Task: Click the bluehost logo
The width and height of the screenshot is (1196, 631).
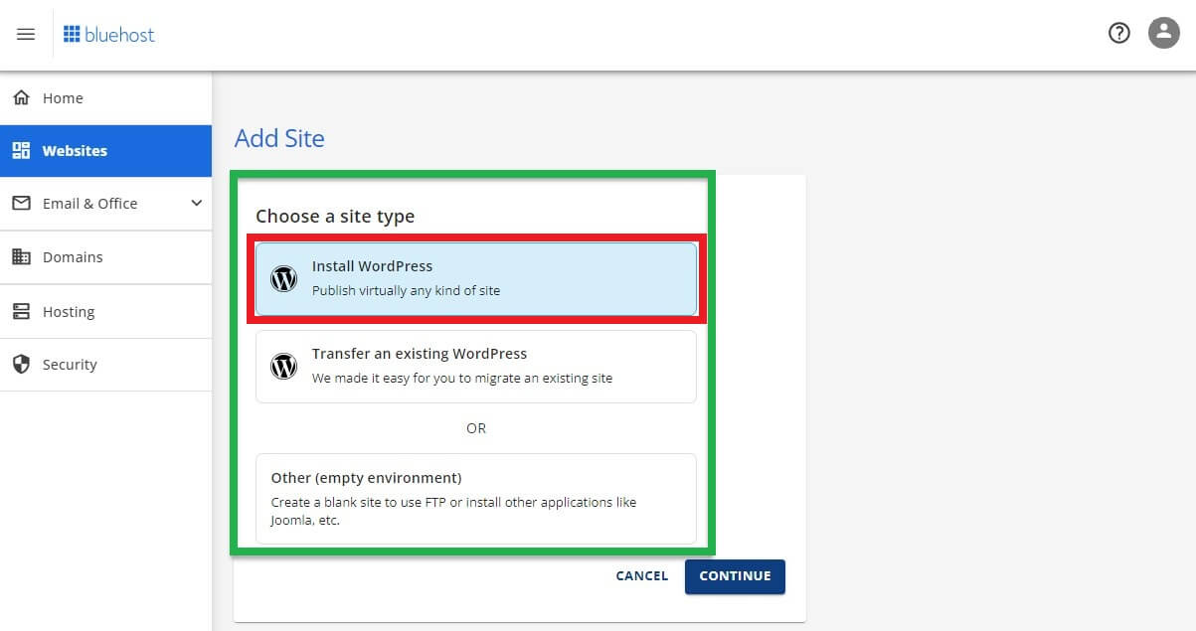Action: pos(109,35)
